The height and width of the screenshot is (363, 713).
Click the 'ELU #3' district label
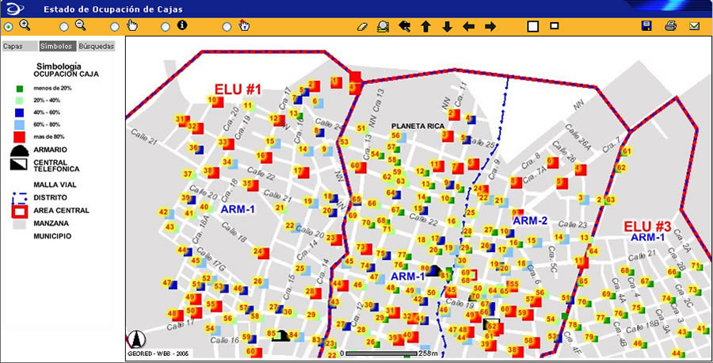646,227
